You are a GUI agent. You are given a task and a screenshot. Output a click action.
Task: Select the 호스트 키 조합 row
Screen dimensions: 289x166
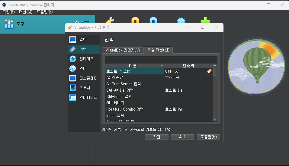click(x=135, y=71)
